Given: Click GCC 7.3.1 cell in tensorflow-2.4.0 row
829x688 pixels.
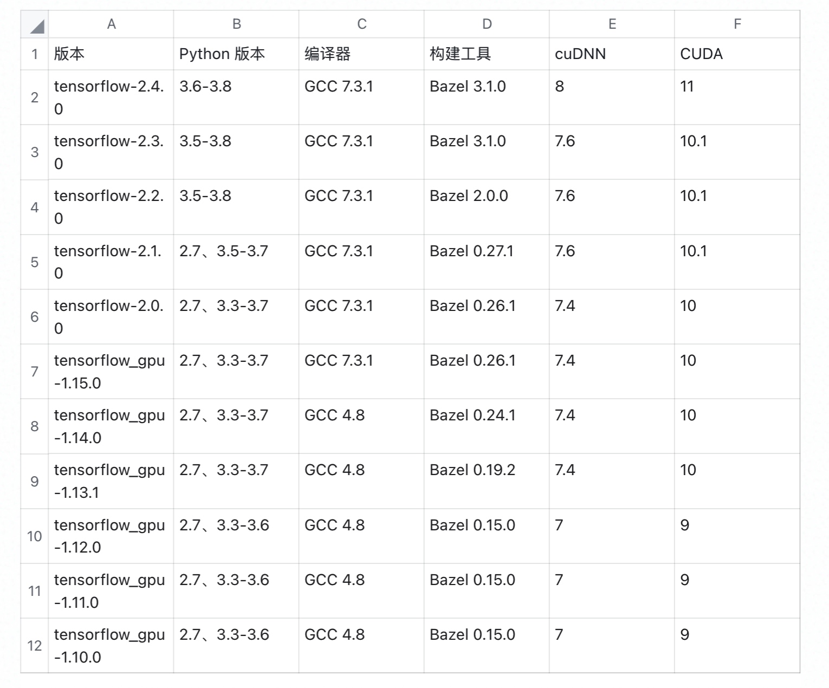Looking at the screenshot, I should pos(361,98).
